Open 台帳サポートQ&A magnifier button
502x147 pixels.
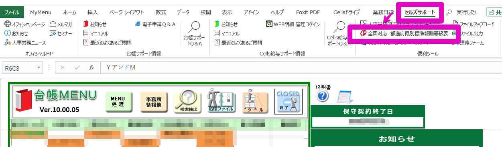click(x=194, y=34)
